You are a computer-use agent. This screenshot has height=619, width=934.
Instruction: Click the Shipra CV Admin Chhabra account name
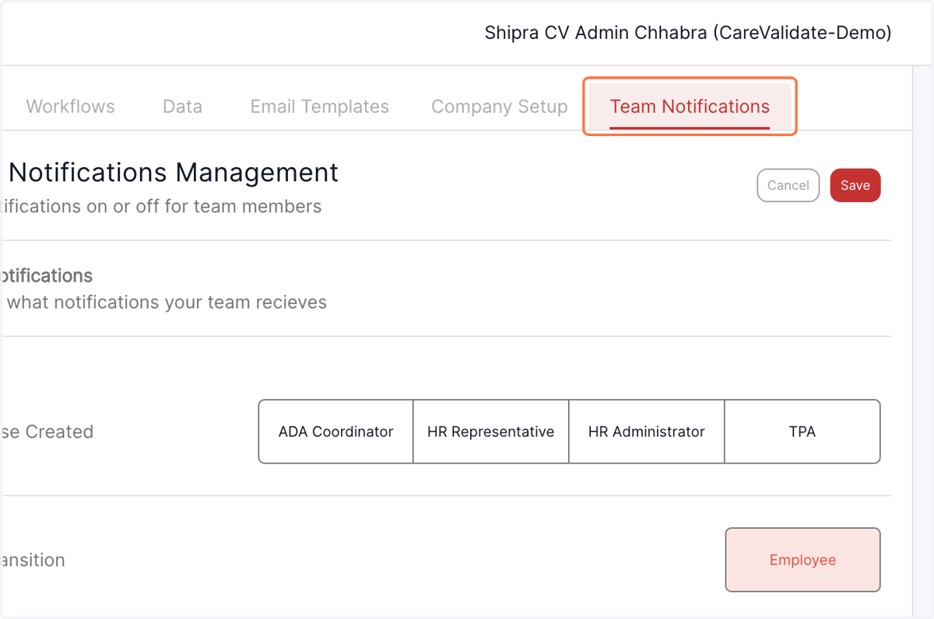coord(688,33)
